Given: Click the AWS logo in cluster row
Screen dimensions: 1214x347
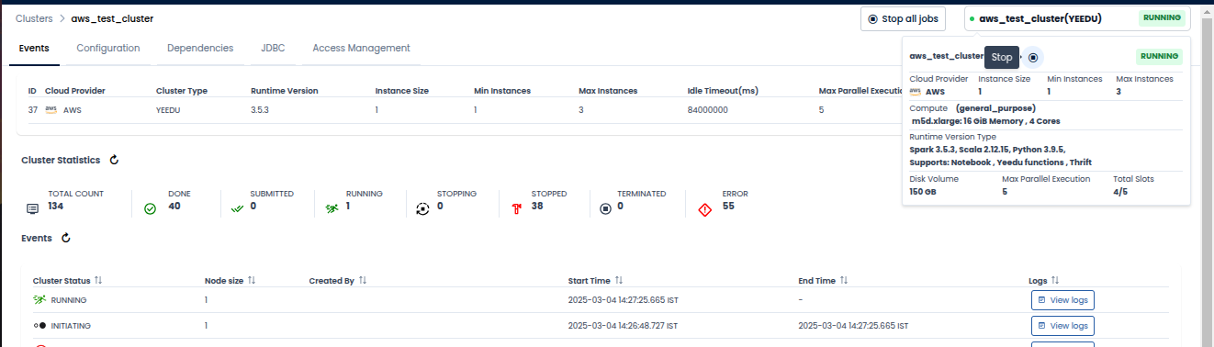Looking at the screenshot, I should [51, 109].
